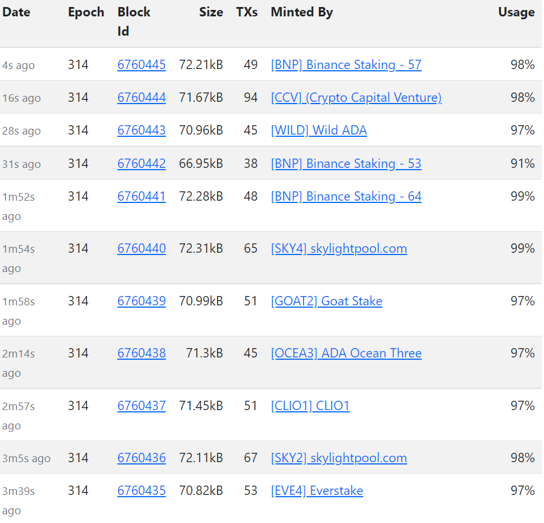Select the 70.82kB size cell

click(201, 491)
